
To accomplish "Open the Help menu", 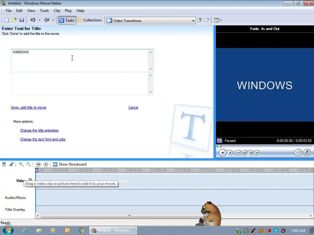I will click(81, 11).
